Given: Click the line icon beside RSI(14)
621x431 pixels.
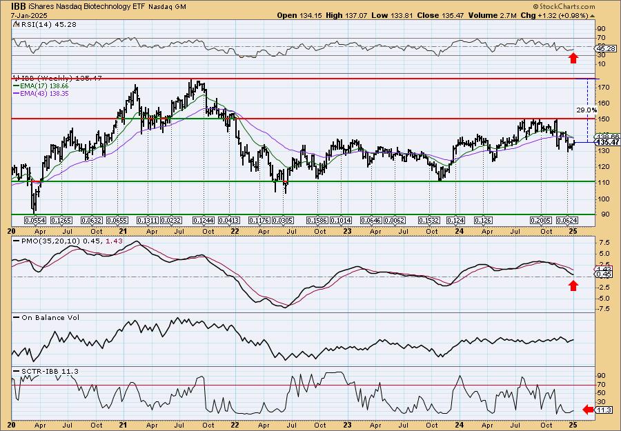Looking at the screenshot, I should click(x=16, y=25).
